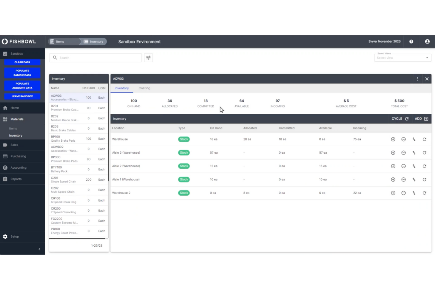Open the advanced search filters icon
This screenshot has height=290, width=435.
(148, 58)
